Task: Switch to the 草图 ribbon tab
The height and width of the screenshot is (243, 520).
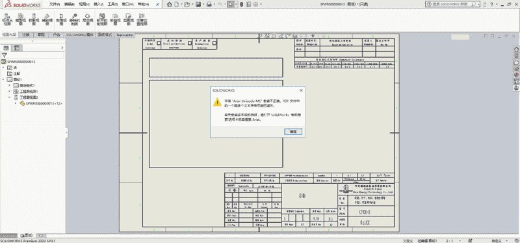Action: (41, 35)
